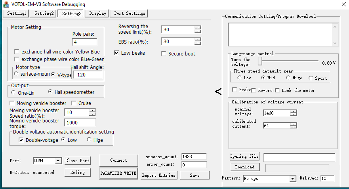Enable the Secure boot checkbox
The image size is (349, 189).
[x=164, y=53]
